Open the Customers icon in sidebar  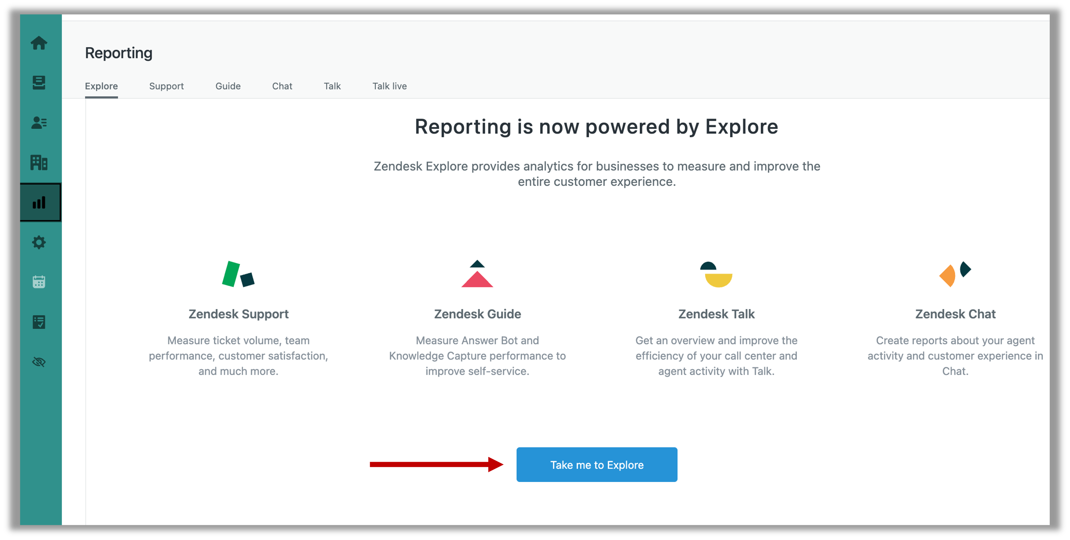(x=39, y=123)
